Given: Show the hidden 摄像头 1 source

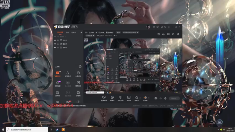Looking at the screenshot, I should (x=55, y=36).
